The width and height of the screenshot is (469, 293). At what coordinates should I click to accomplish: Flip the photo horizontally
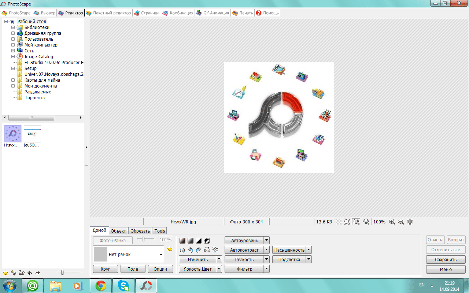pos(207,250)
